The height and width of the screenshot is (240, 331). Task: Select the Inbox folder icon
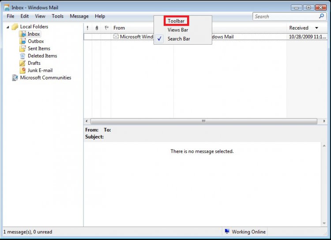(x=23, y=34)
